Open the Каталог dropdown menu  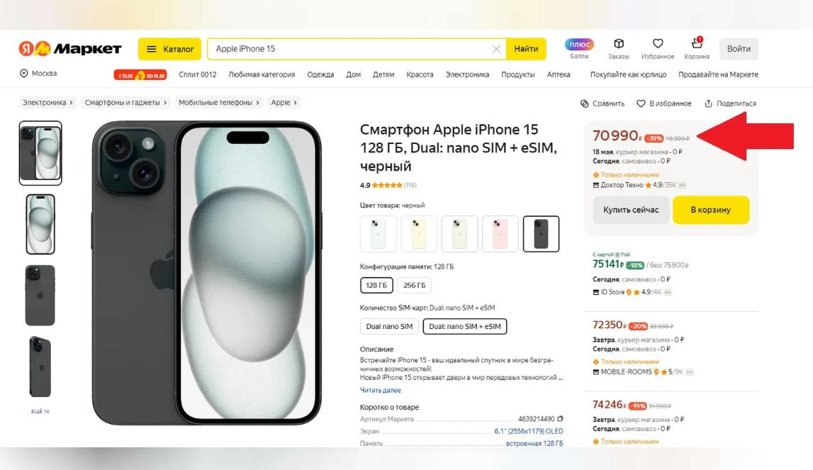[x=170, y=49]
